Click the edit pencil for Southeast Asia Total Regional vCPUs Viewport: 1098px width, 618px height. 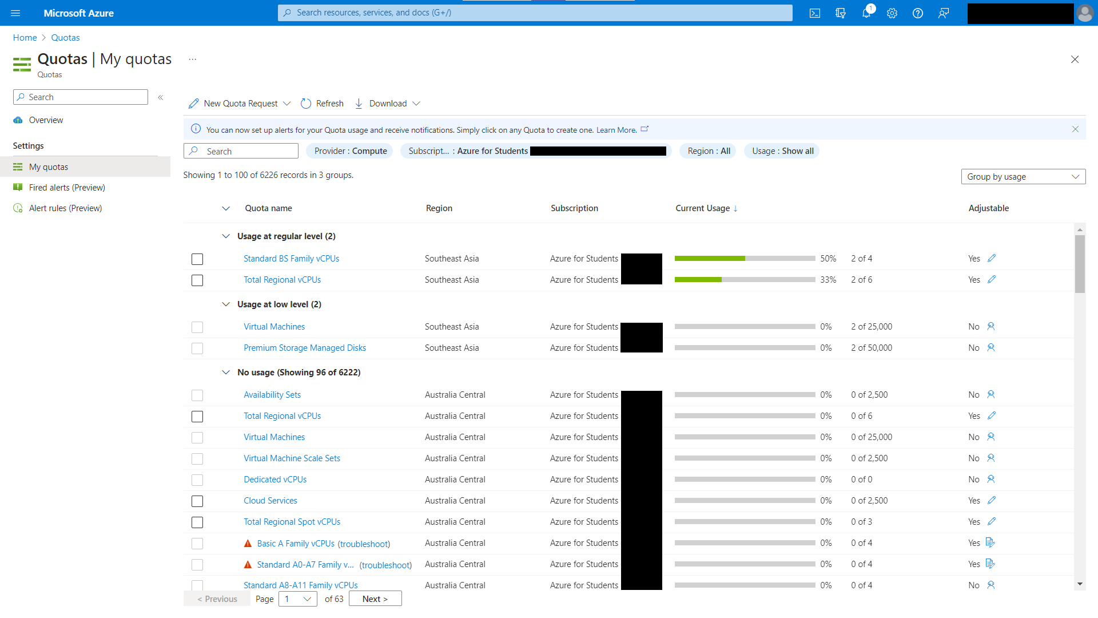992,280
